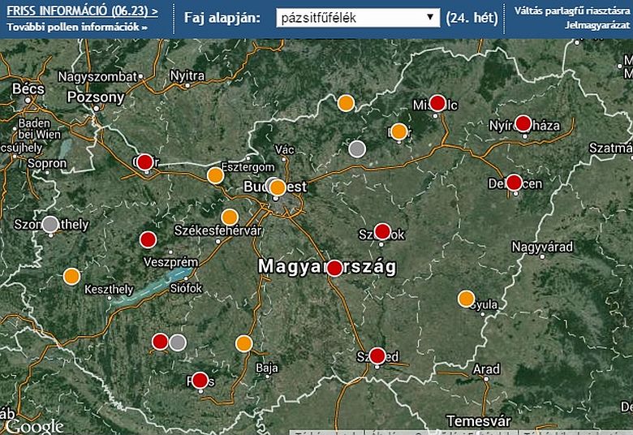The image size is (633, 435).
Task: Click the red marker at Szolnok
Action: (382, 231)
